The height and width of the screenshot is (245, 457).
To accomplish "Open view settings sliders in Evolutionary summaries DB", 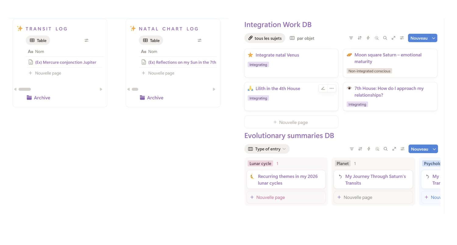I will pos(403,149).
